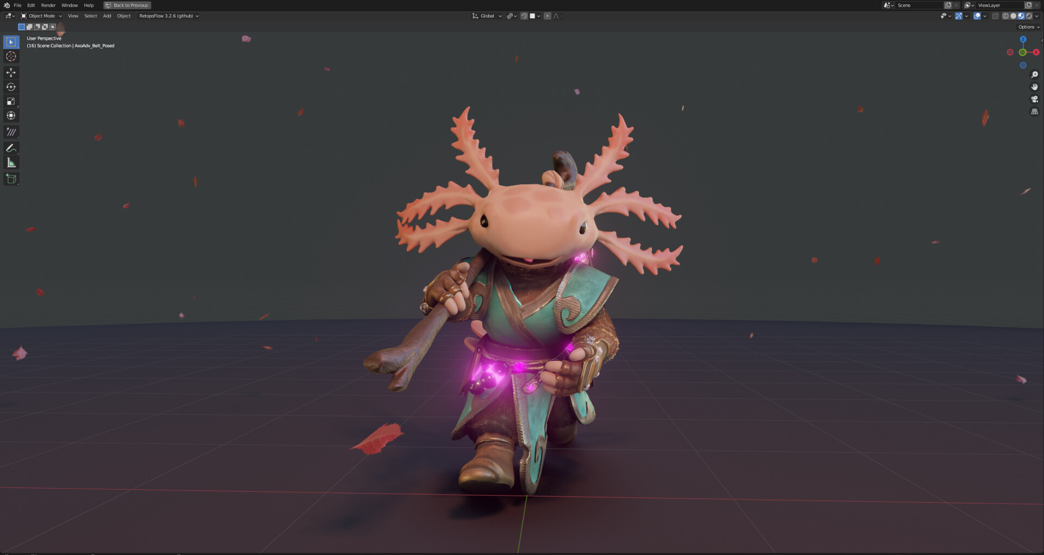The height and width of the screenshot is (555, 1044).
Task: Expand the Options dropdown in the viewport
Action: (1028, 26)
